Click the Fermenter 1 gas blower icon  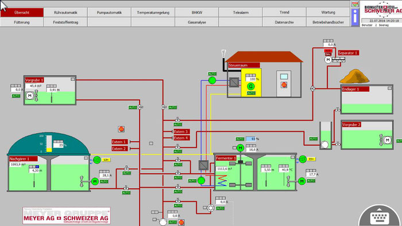click(x=303, y=159)
